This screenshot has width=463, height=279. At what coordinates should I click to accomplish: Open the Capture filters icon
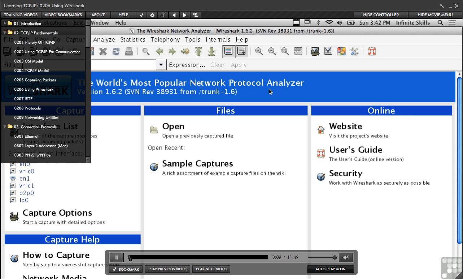pyautogui.click(x=315, y=51)
